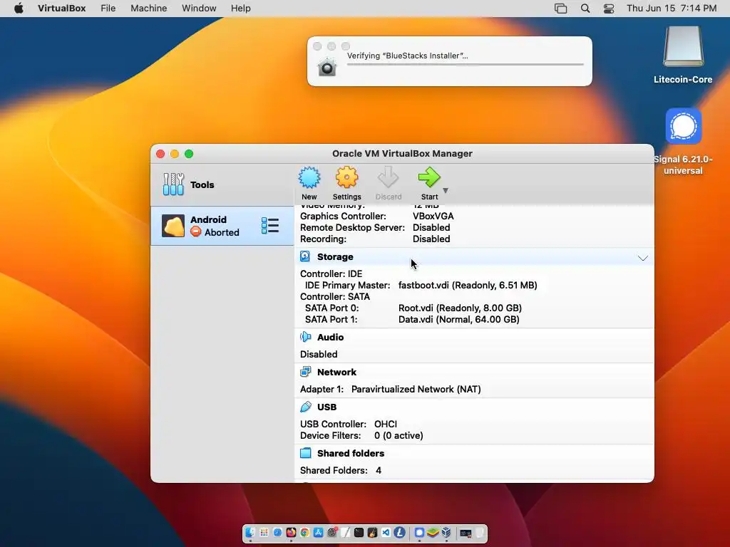Click the BlueStacks Installer verifying progress bar
This screenshot has width=730, height=547.
(x=465, y=64)
